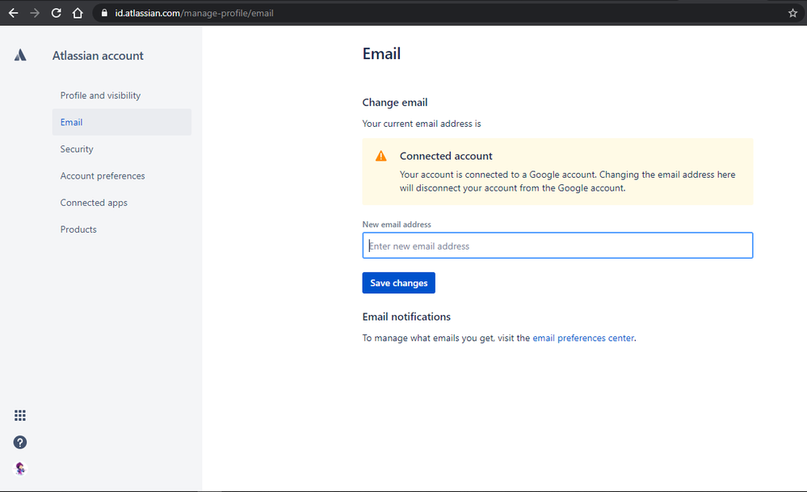Bookmark this page with the star icon
Image resolution: width=807 pixels, height=492 pixels.
pyautogui.click(x=792, y=13)
